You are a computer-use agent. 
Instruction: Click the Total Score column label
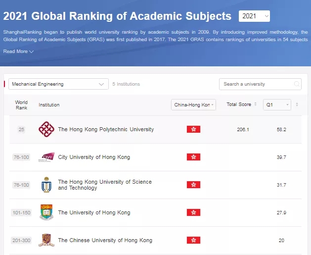[239, 104]
